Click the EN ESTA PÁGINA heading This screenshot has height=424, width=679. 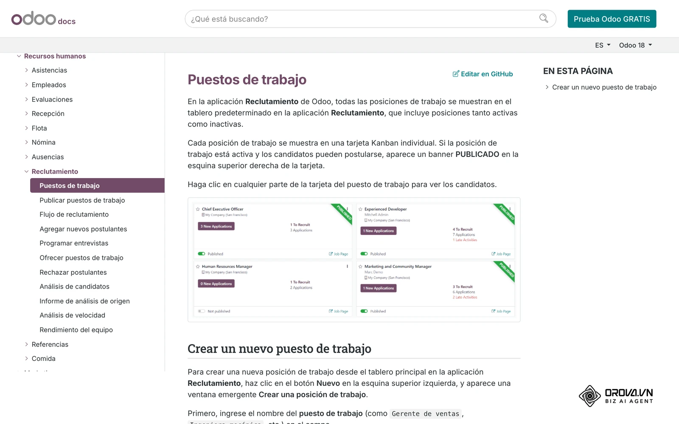point(578,71)
